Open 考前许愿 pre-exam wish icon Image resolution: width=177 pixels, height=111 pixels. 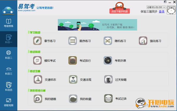(108, 61)
